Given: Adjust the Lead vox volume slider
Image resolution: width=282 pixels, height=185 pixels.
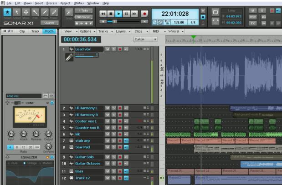Looking at the screenshot, I should point(87,56).
